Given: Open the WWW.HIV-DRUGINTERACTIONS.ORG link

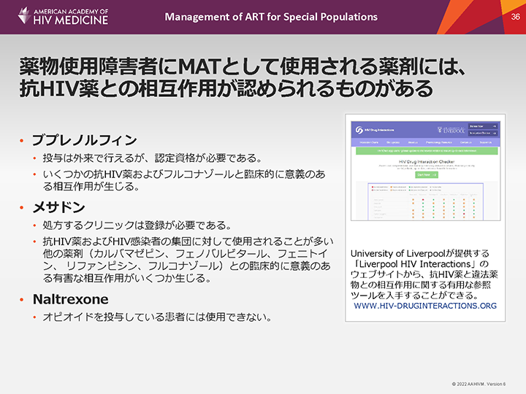Looking at the screenshot, I should coord(424,306).
